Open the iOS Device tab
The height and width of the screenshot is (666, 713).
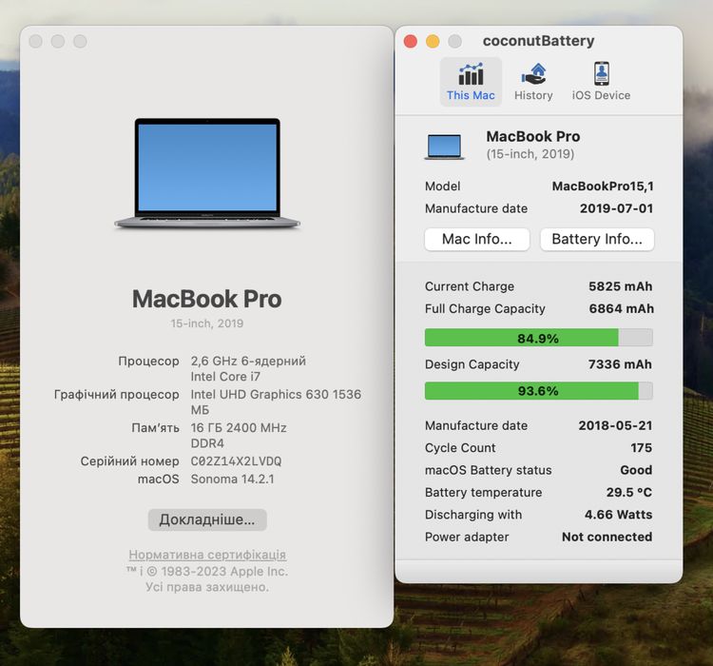(x=601, y=82)
